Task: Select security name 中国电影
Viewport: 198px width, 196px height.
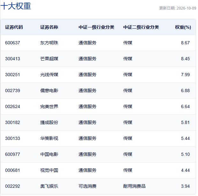Action: [49, 154]
